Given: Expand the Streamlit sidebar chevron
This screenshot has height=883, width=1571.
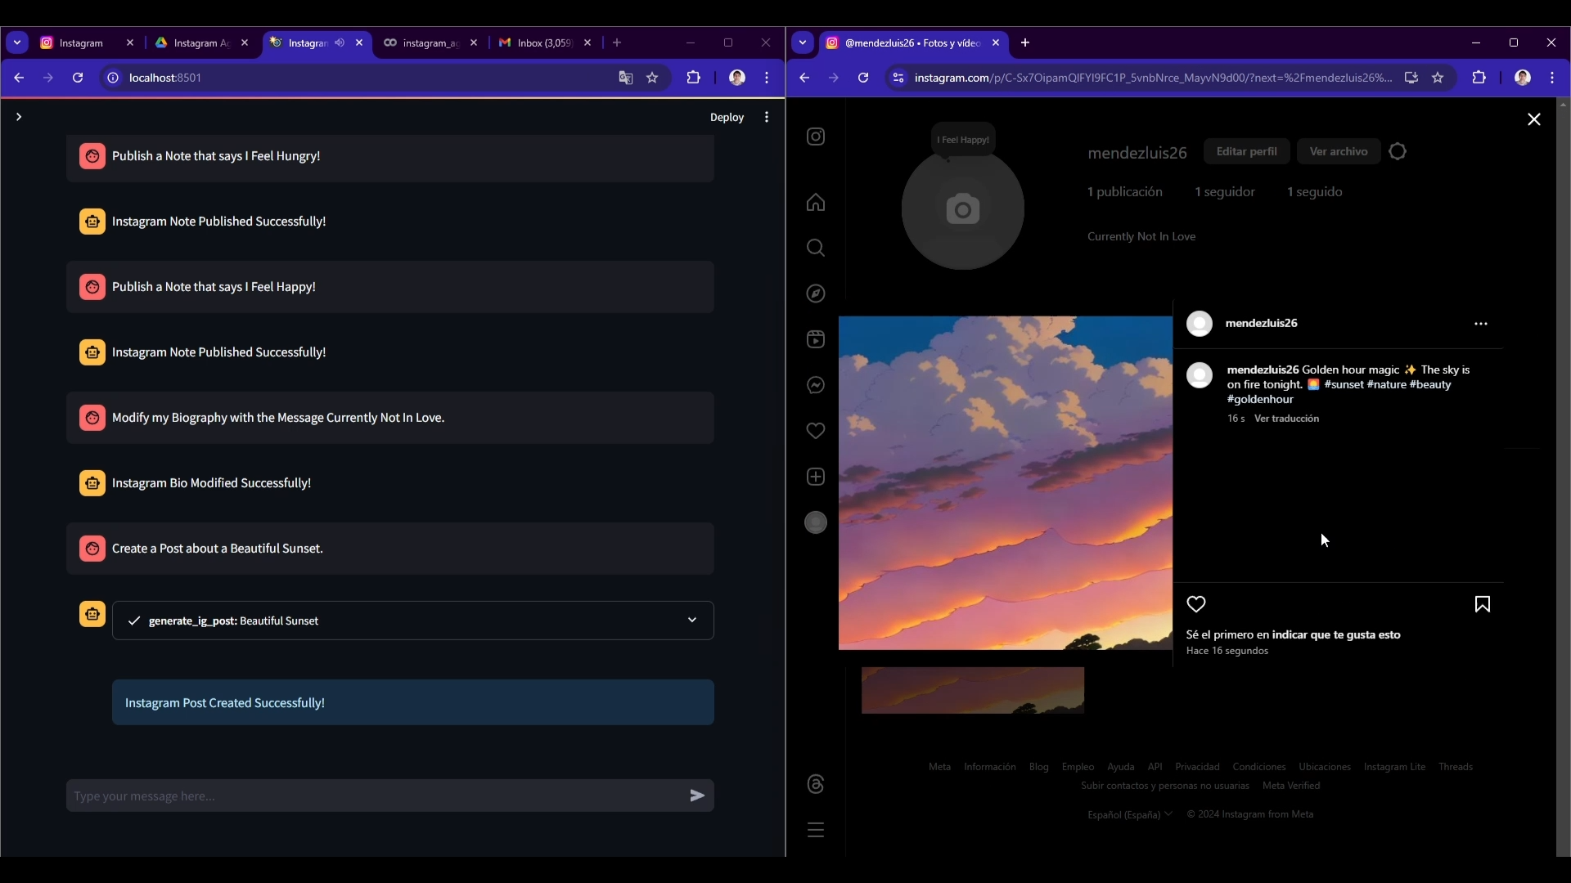Looking at the screenshot, I should (18, 117).
